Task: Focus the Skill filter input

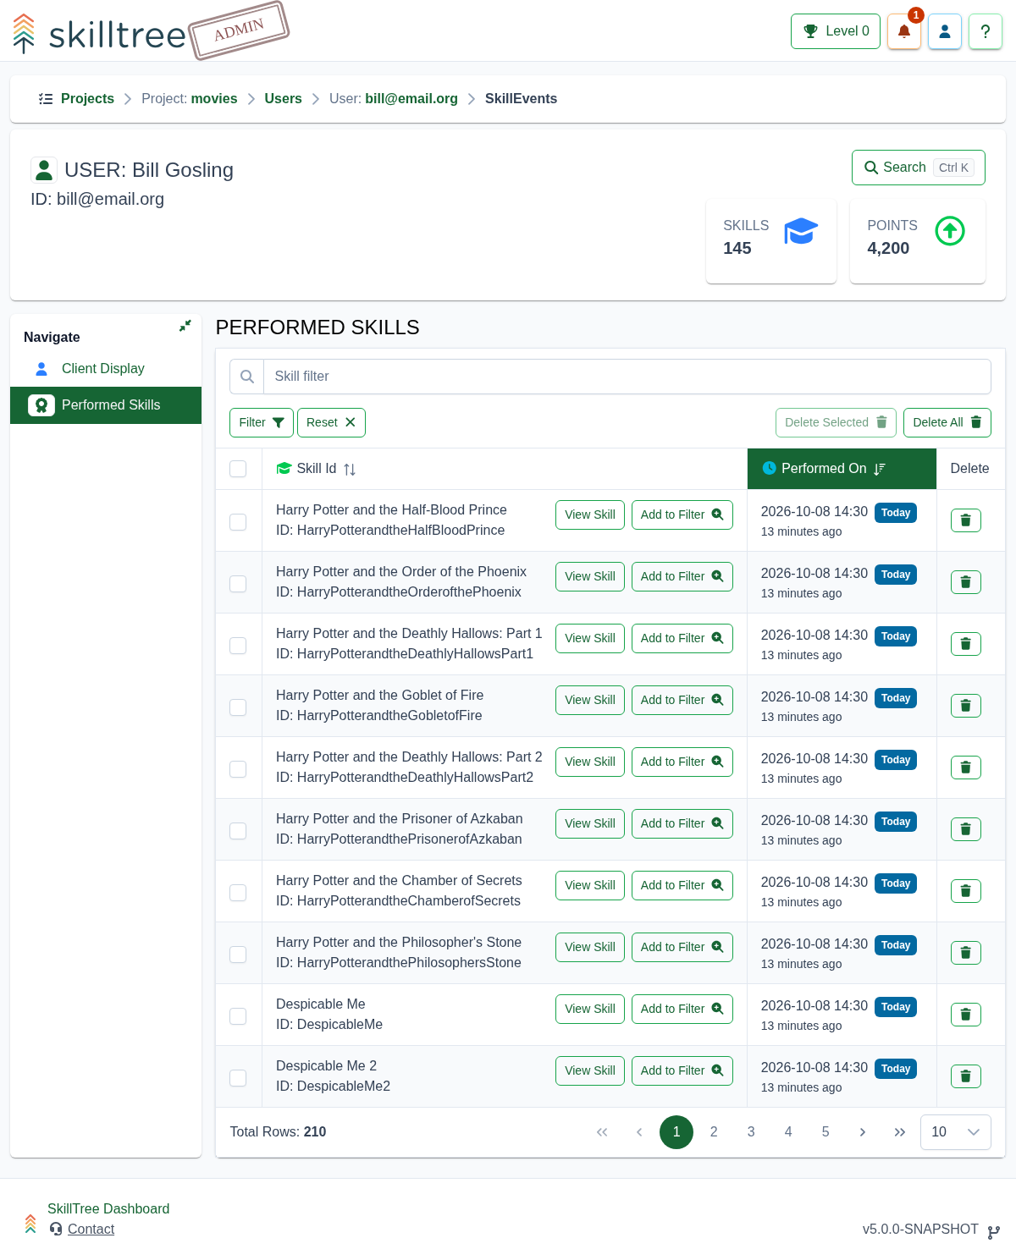Action: 627,377
